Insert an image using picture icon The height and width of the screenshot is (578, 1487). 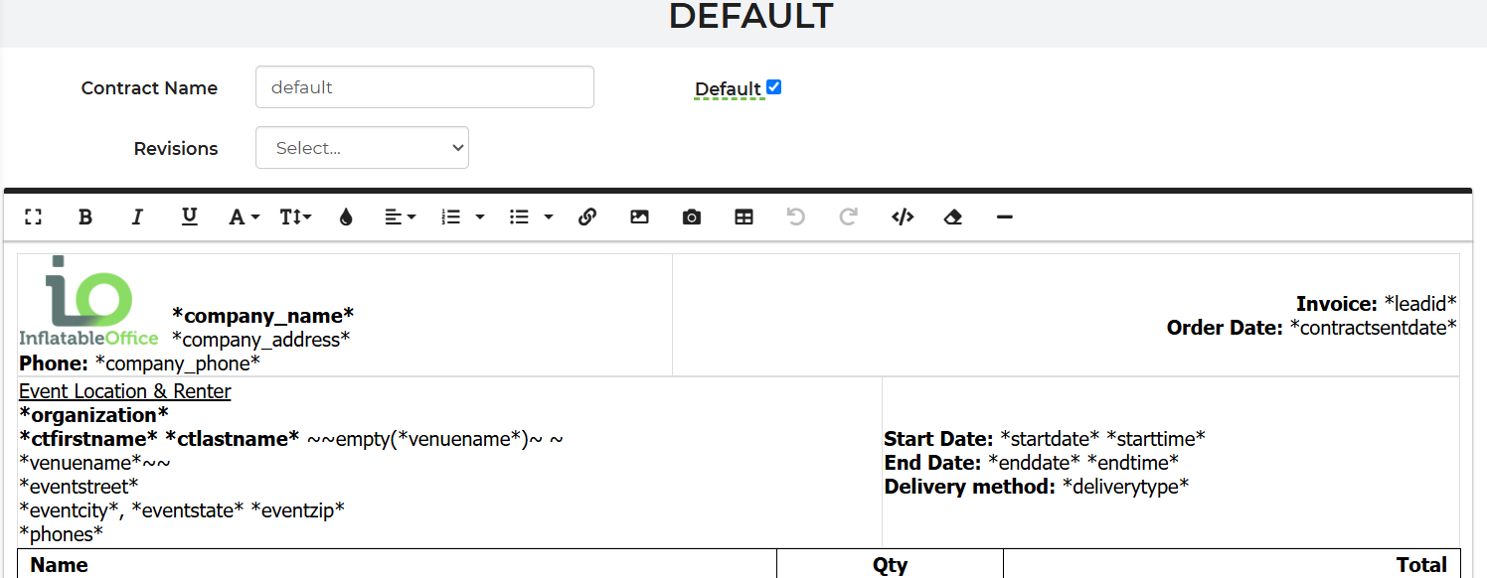(639, 217)
